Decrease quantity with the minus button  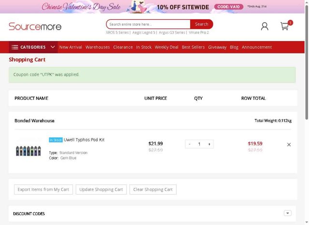tap(189, 144)
